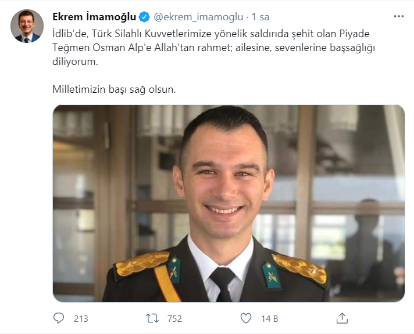Click the 1 sa timestamp
414x334 pixels.
tap(260, 17)
